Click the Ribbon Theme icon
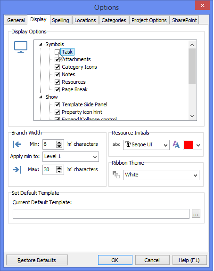Screen dimensions: 214x271 pyautogui.click(x=116, y=175)
